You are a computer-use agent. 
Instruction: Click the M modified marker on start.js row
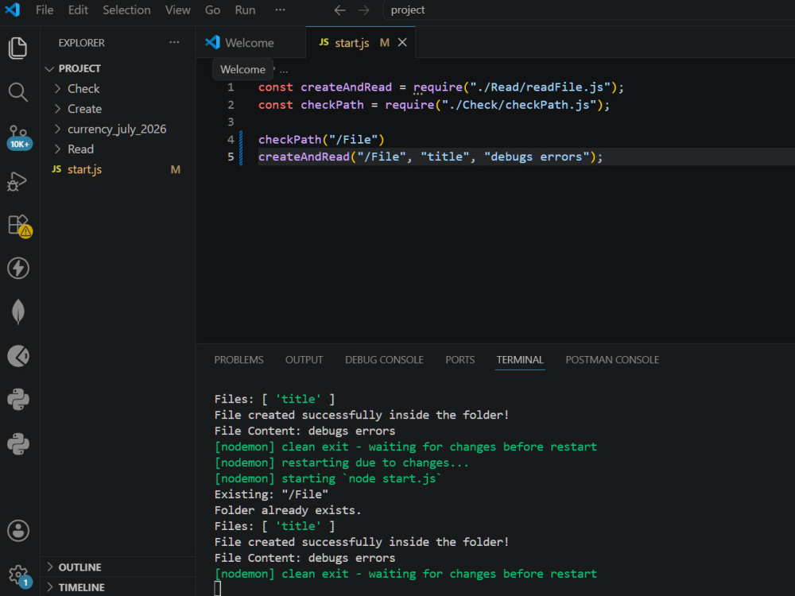(x=176, y=169)
